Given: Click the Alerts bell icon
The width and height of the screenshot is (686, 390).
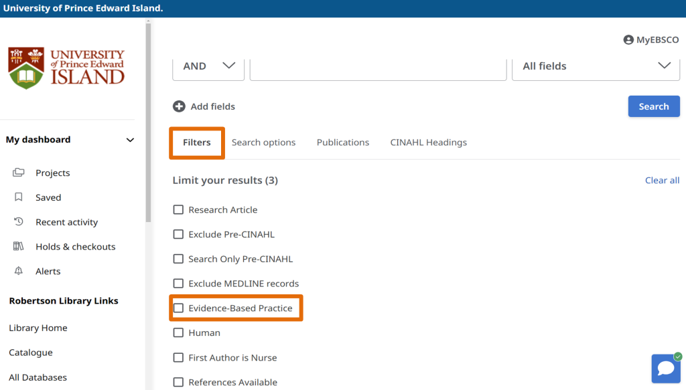Looking at the screenshot, I should pos(19,271).
